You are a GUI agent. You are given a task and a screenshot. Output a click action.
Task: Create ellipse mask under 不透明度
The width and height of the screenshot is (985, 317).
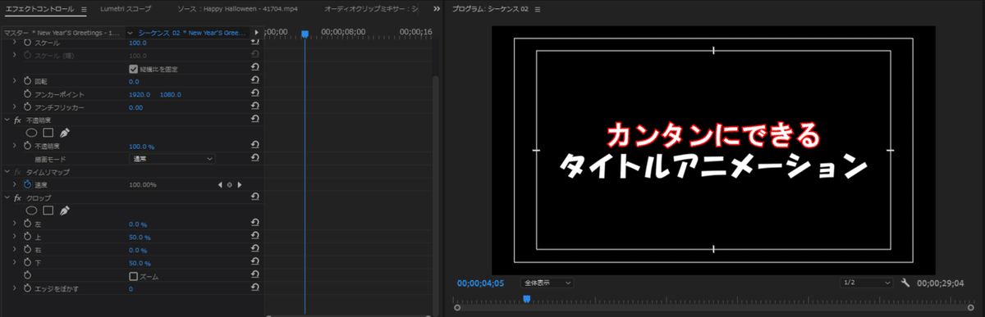(31, 133)
